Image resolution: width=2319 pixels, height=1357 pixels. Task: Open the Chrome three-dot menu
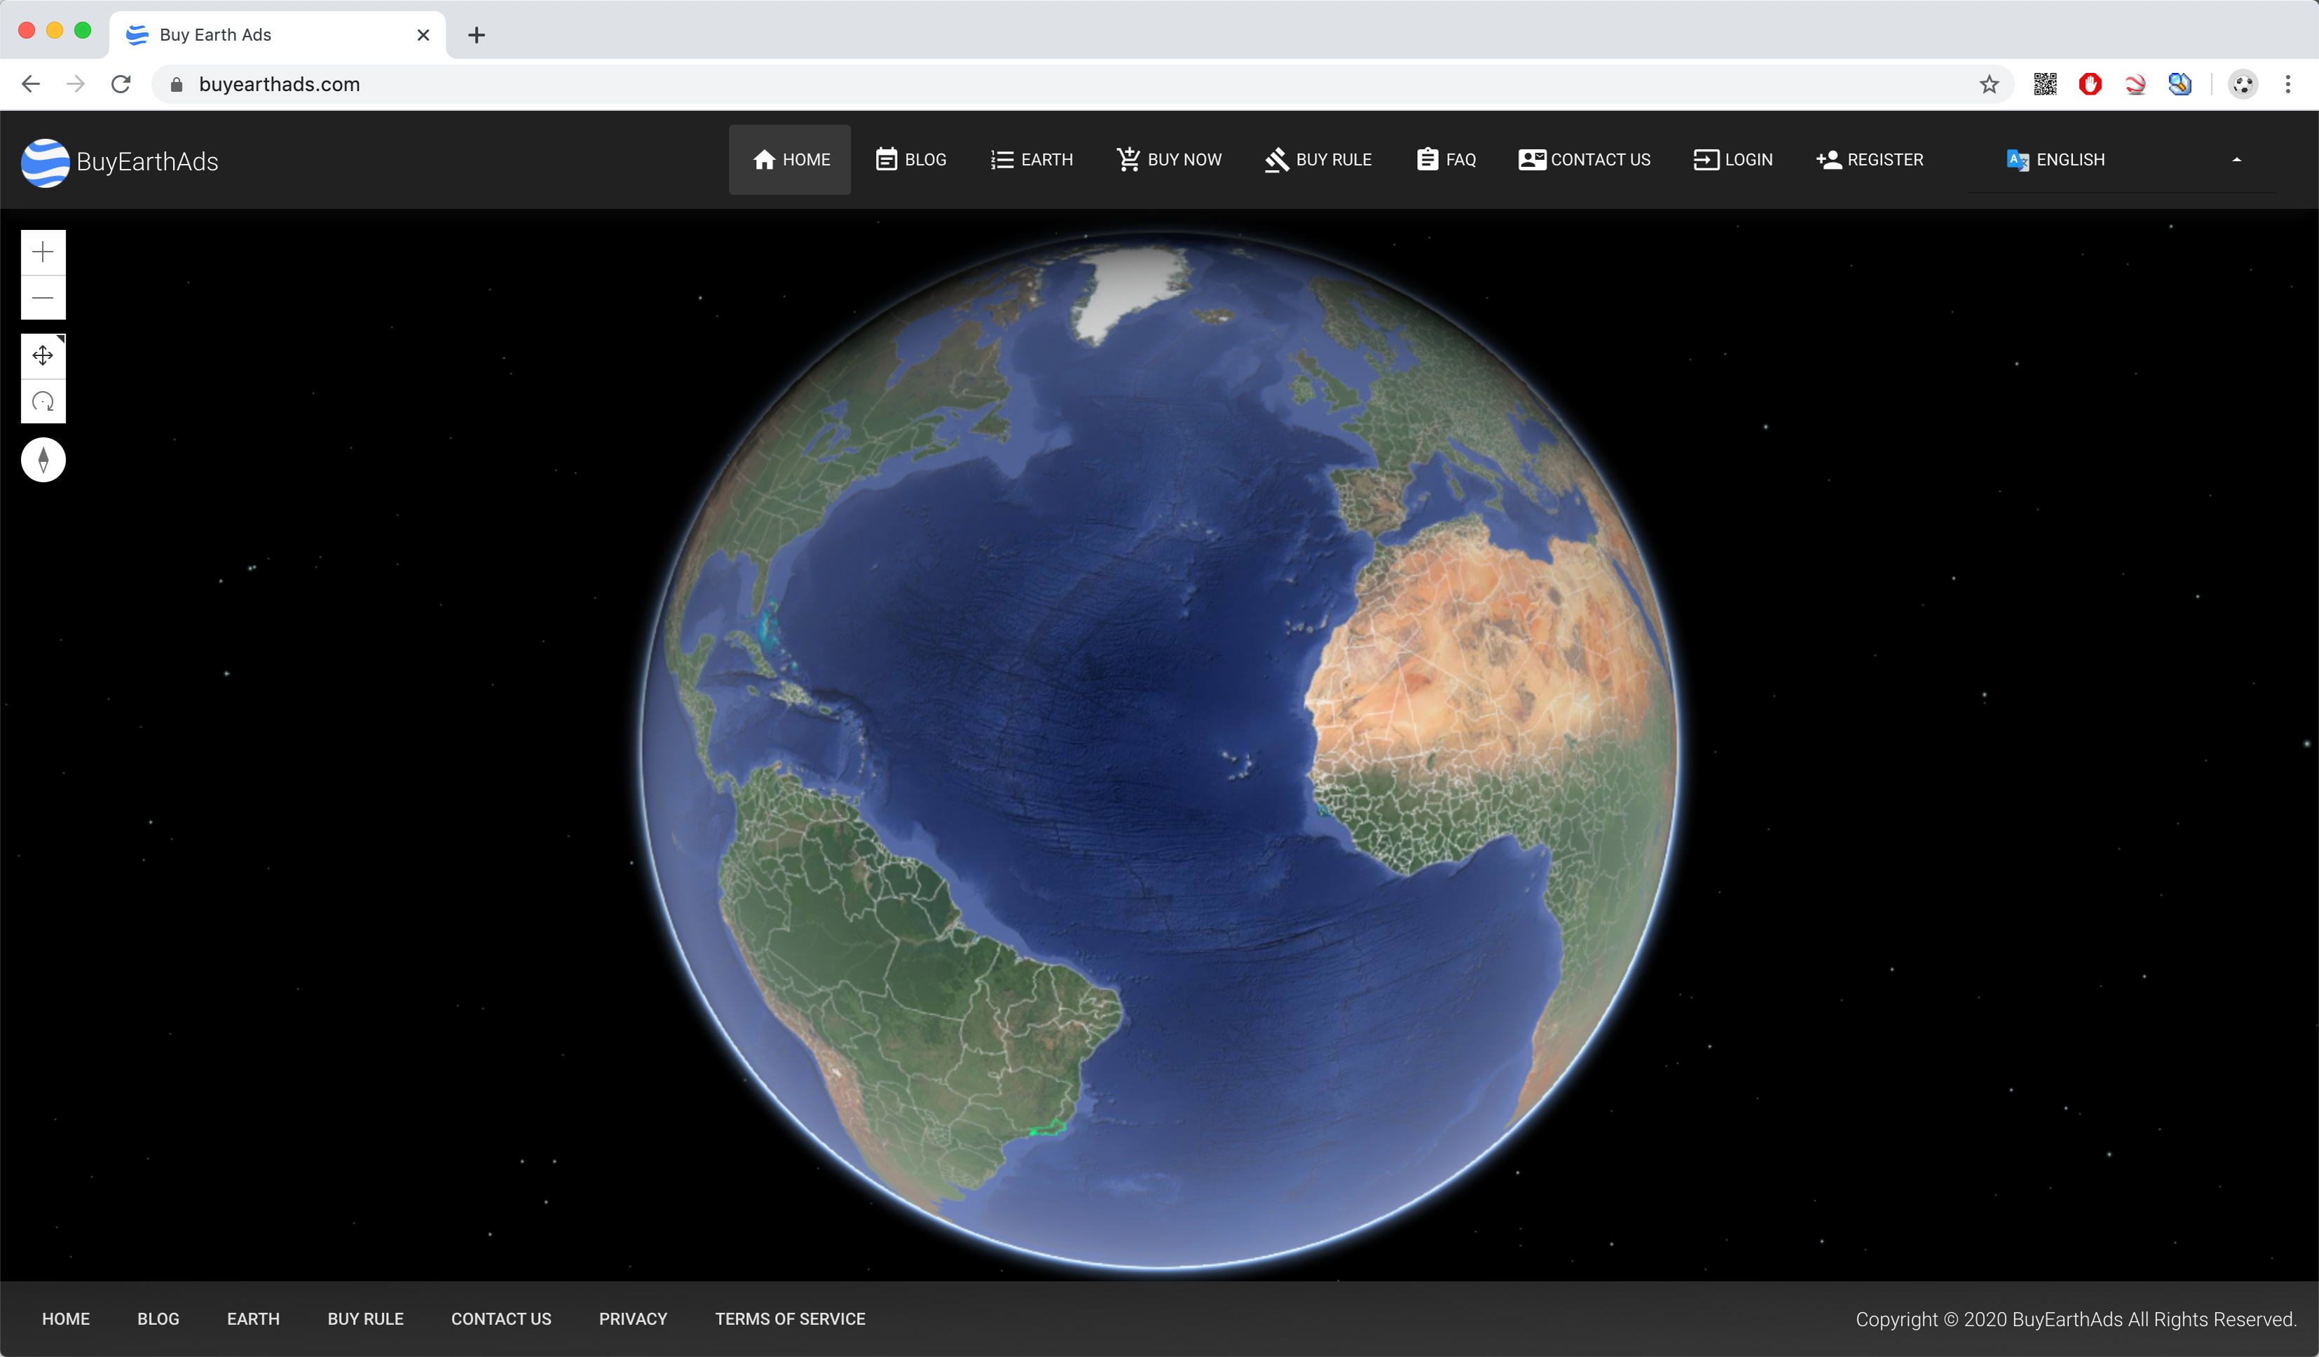click(x=2287, y=85)
